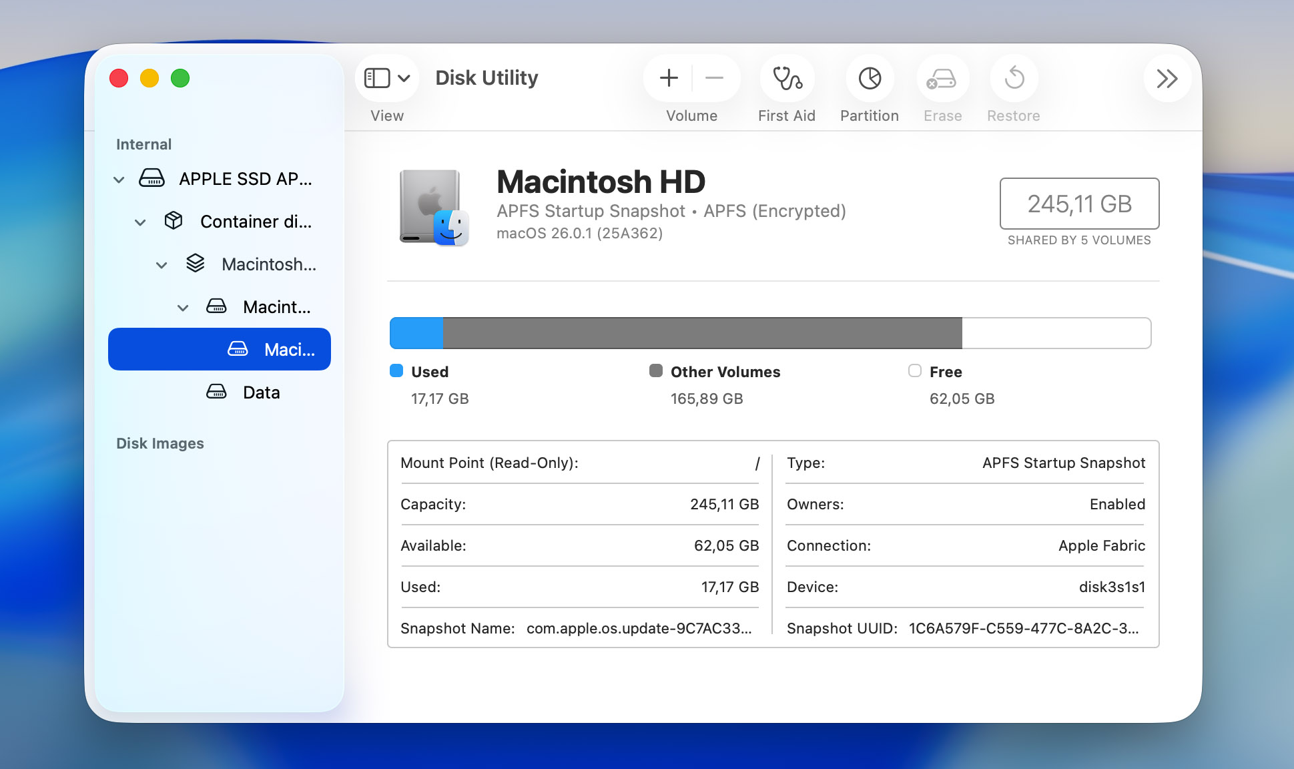Click the Disk Utility window title
Image resolution: width=1294 pixels, height=769 pixels.
pyautogui.click(x=487, y=77)
